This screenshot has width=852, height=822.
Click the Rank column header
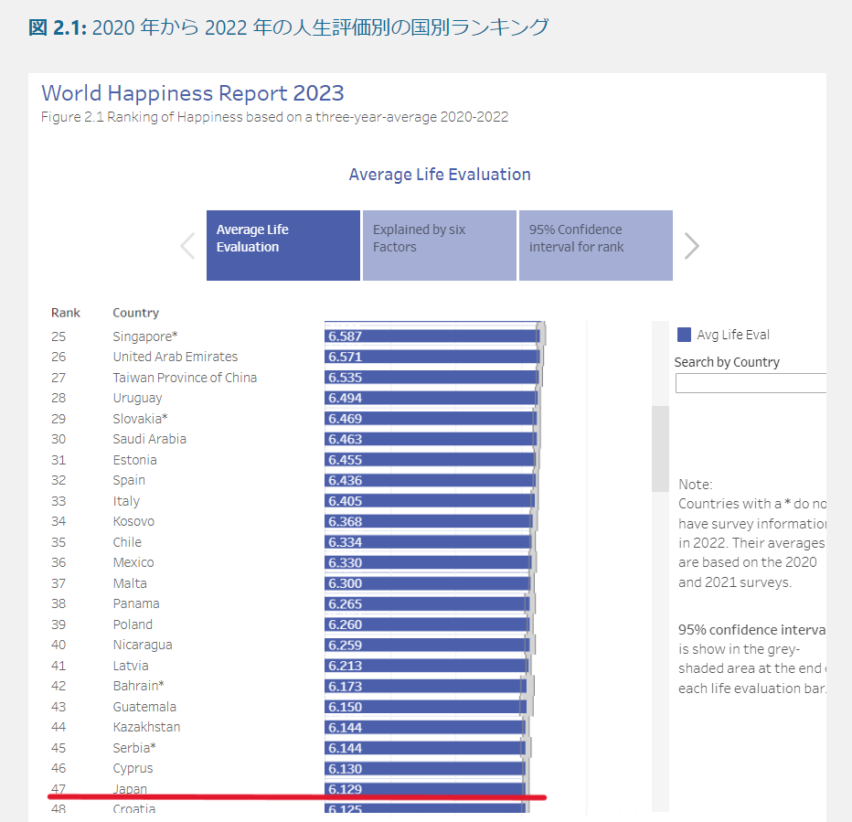point(66,313)
